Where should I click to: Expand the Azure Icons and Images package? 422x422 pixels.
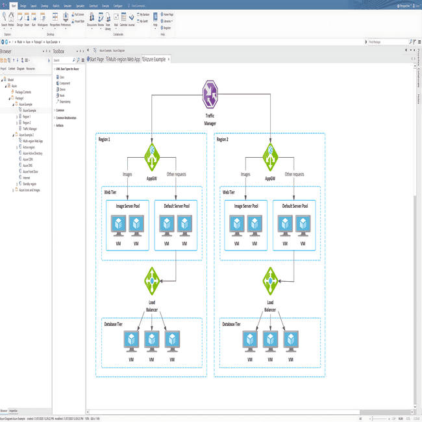coord(13,190)
